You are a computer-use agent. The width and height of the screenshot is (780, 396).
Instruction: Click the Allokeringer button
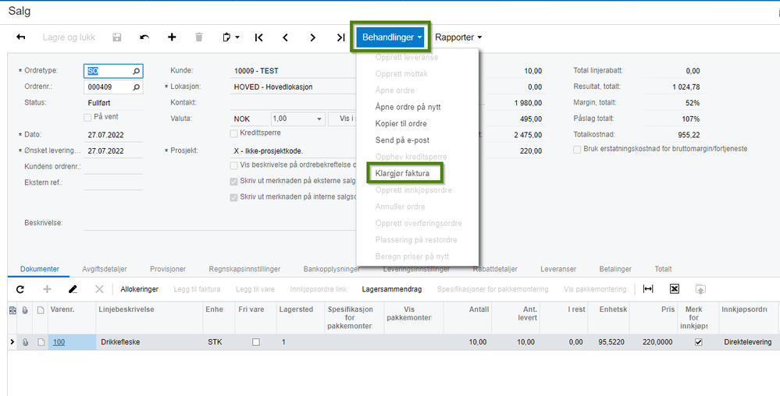139,289
